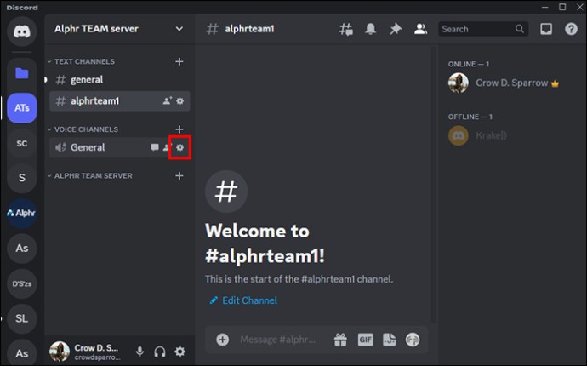Open the gift Nitro icon

click(x=340, y=340)
